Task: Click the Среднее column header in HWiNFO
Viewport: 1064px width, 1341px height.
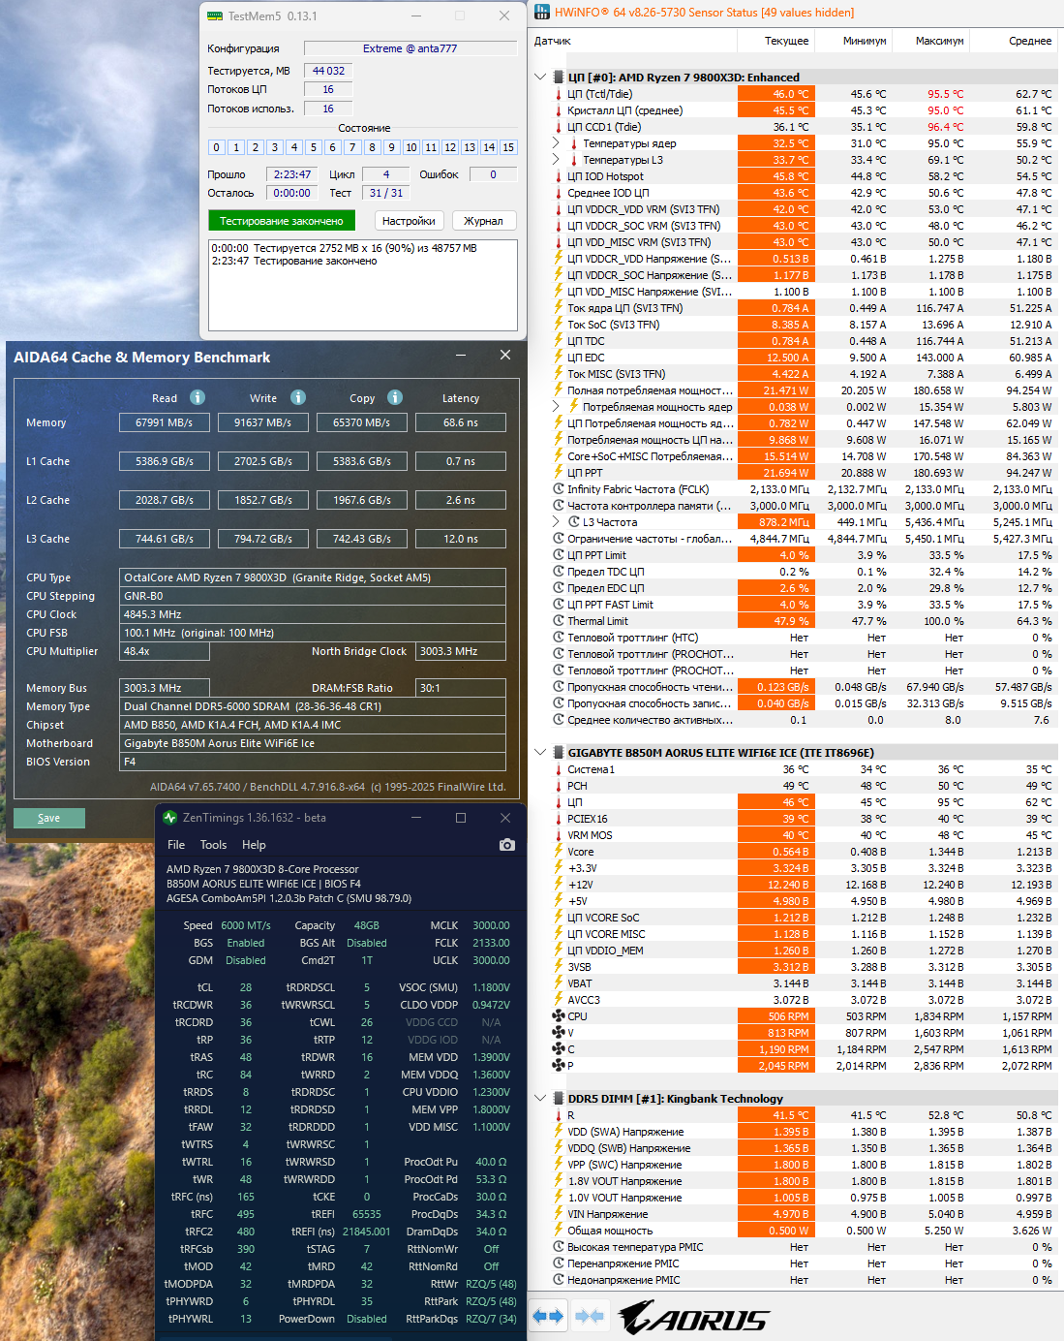Action: click(1012, 41)
